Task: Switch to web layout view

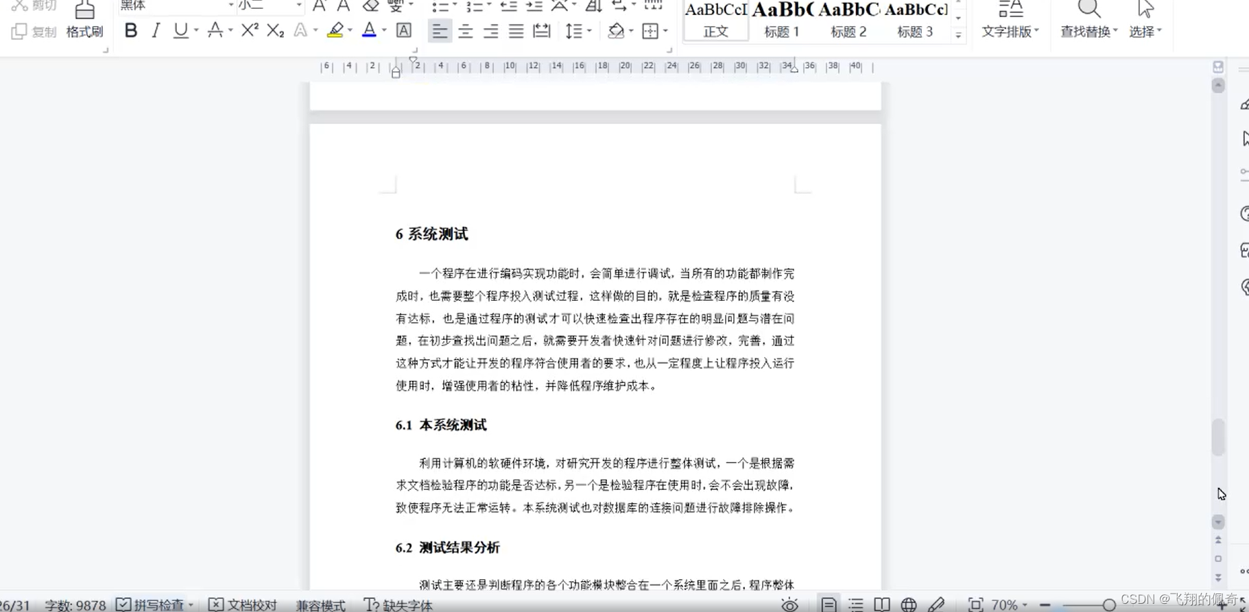Action: point(909,604)
